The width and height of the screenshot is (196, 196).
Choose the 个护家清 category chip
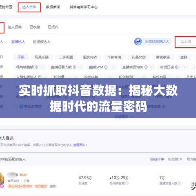pyautogui.click(x=114, y=57)
